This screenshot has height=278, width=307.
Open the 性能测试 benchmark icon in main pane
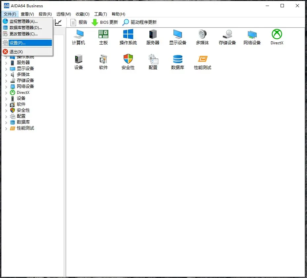coord(203,62)
